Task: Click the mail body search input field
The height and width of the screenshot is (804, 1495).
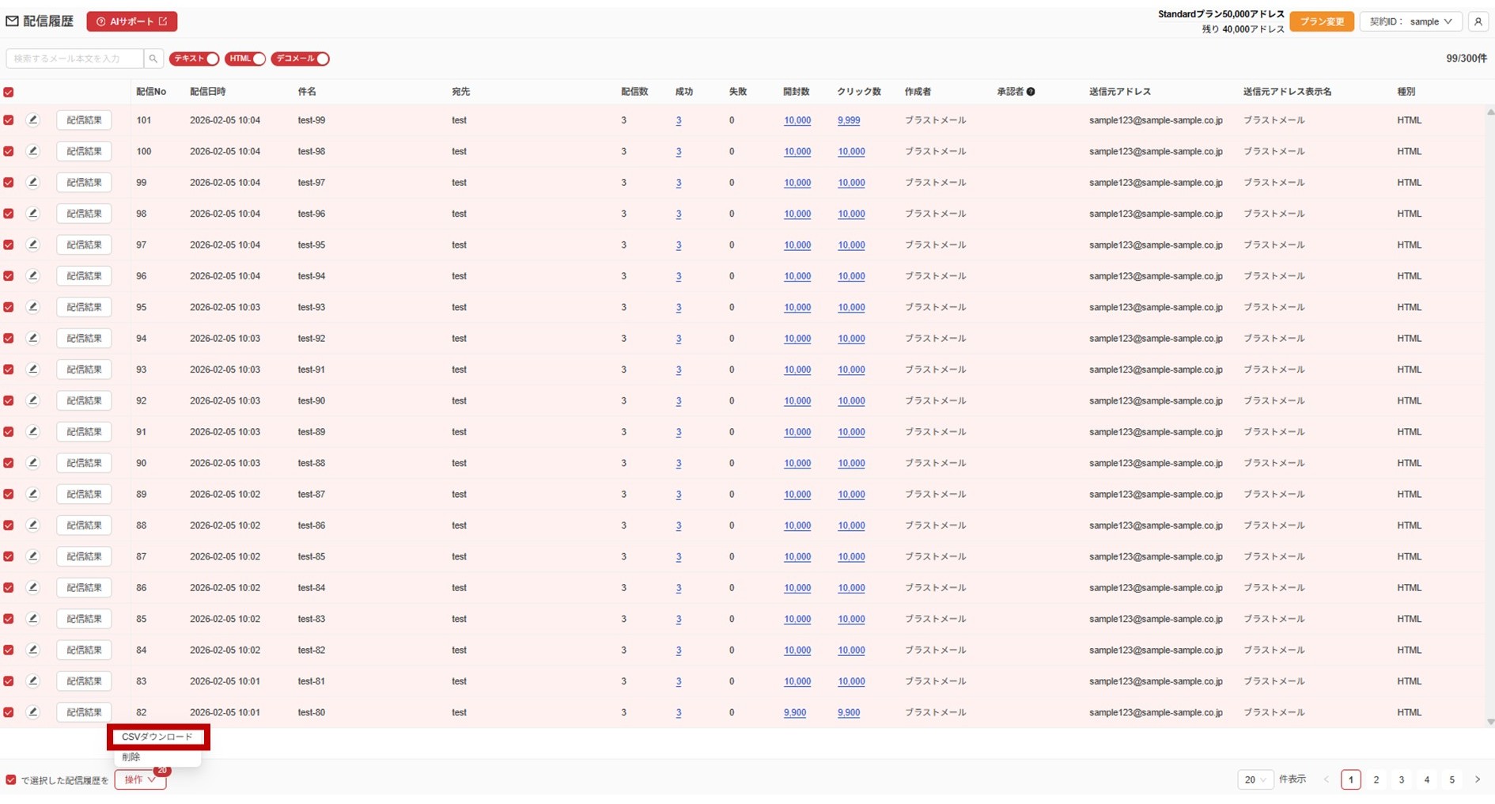Action: point(75,59)
